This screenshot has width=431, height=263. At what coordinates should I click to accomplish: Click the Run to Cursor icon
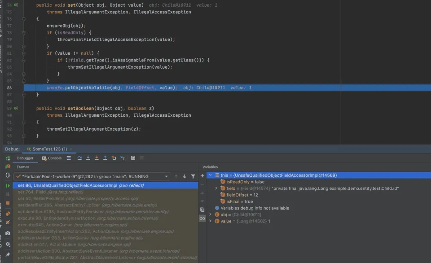(x=122, y=158)
